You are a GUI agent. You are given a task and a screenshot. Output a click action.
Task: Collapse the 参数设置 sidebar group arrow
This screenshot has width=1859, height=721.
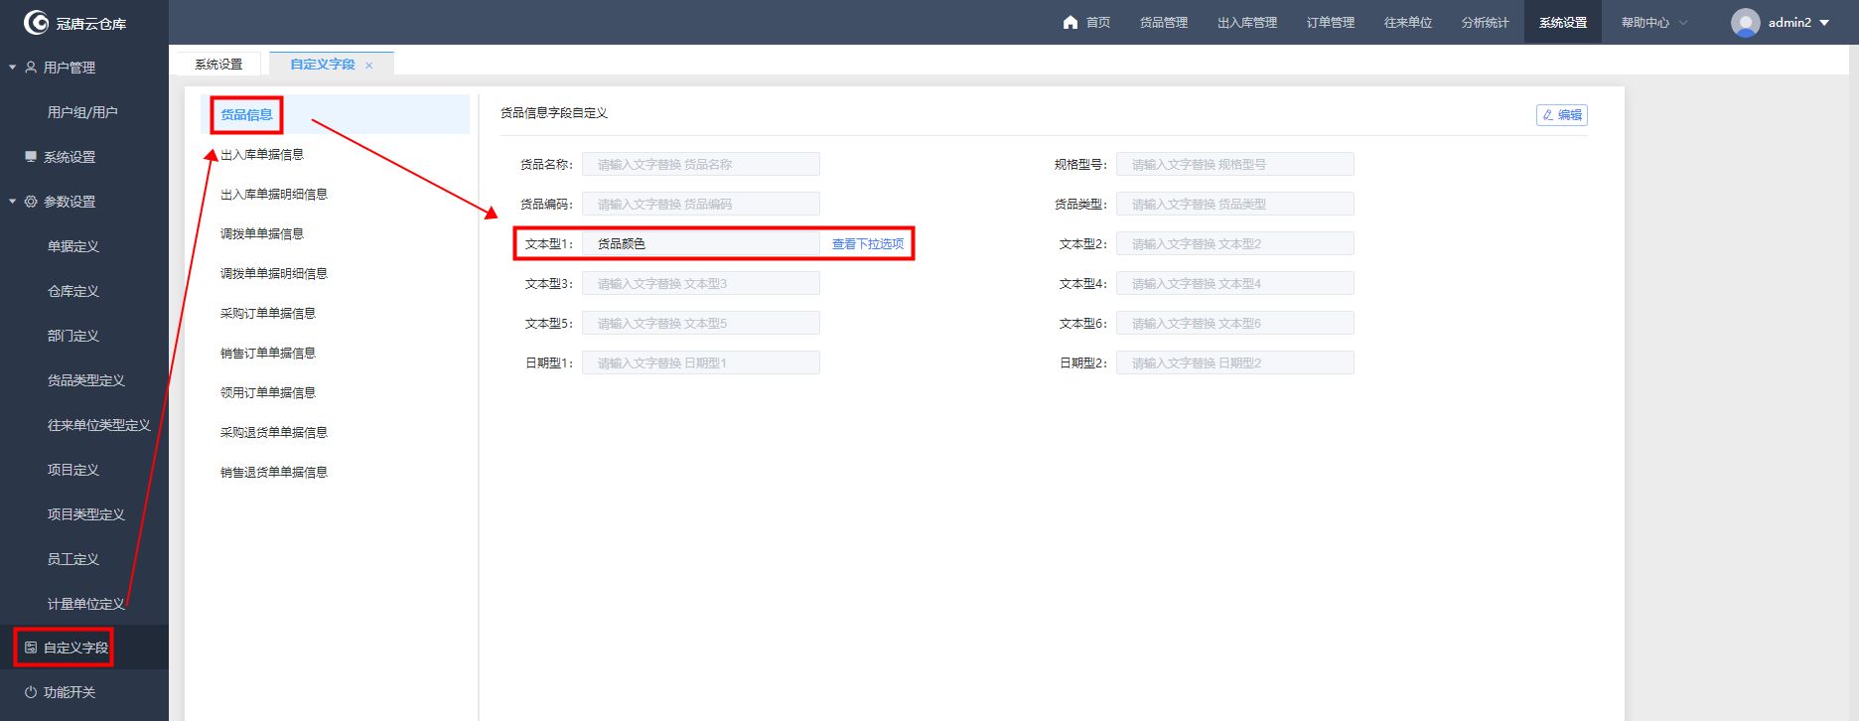pos(13,202)
